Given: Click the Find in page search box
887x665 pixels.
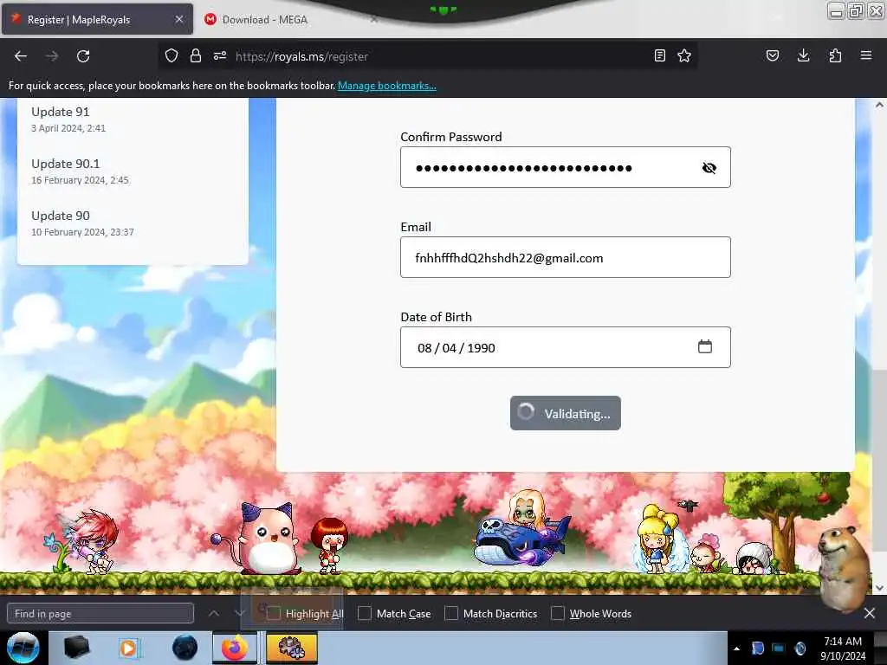Looking at the screenshot, I should 100,613.
